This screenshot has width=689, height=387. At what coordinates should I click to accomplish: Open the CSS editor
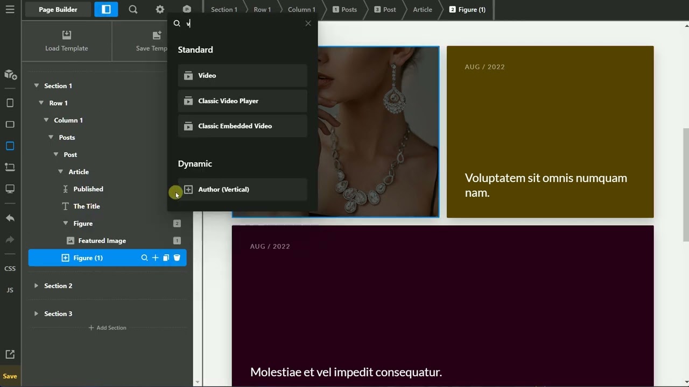coord(10,268)
